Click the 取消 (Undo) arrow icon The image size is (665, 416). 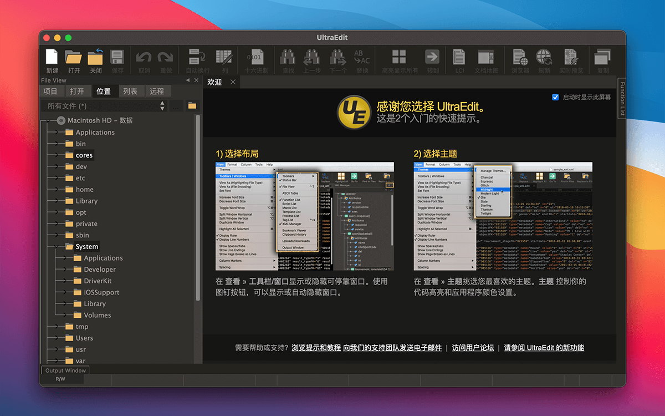(144, 57)
